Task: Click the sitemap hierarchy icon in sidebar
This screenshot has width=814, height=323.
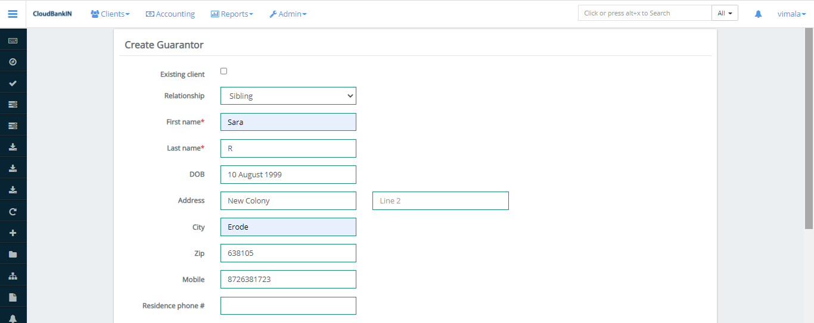Action: [13, 276]
